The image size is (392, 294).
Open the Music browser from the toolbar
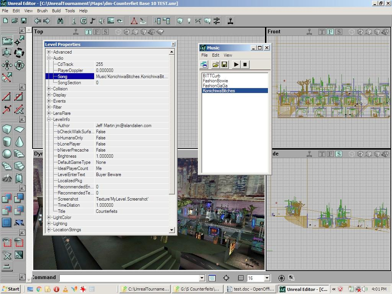coord(93,21)
